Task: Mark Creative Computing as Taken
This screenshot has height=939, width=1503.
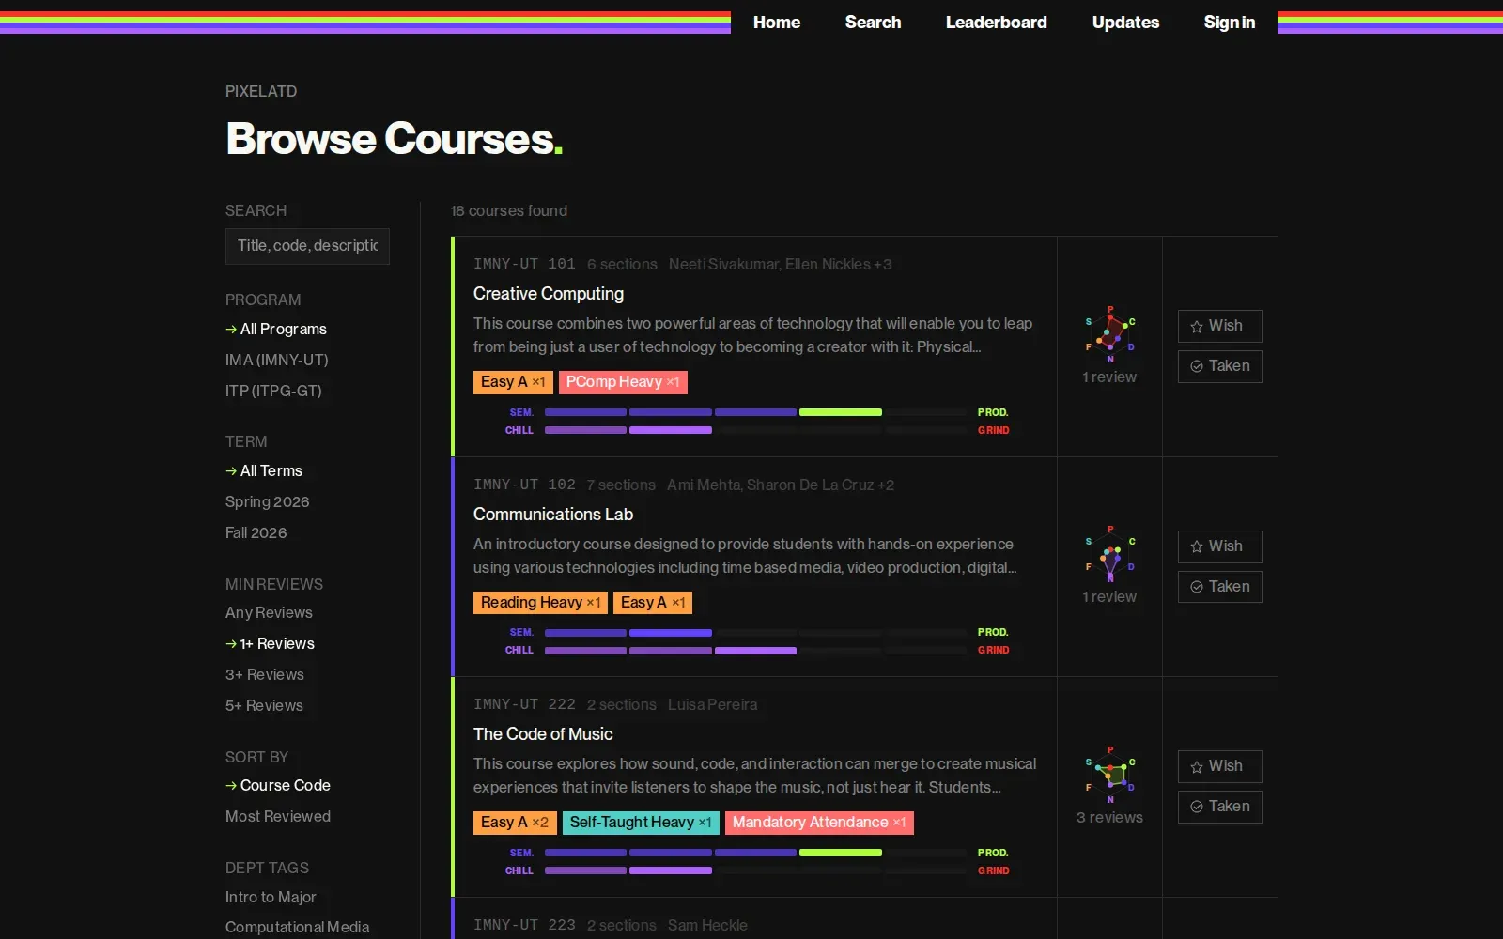Action: click(x=1219, y=366)
